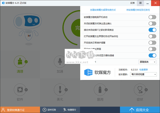Toggle 软媒魔方随电脑开机启动 switch
This screenshot has height=113, width=160.
(152, 17)
